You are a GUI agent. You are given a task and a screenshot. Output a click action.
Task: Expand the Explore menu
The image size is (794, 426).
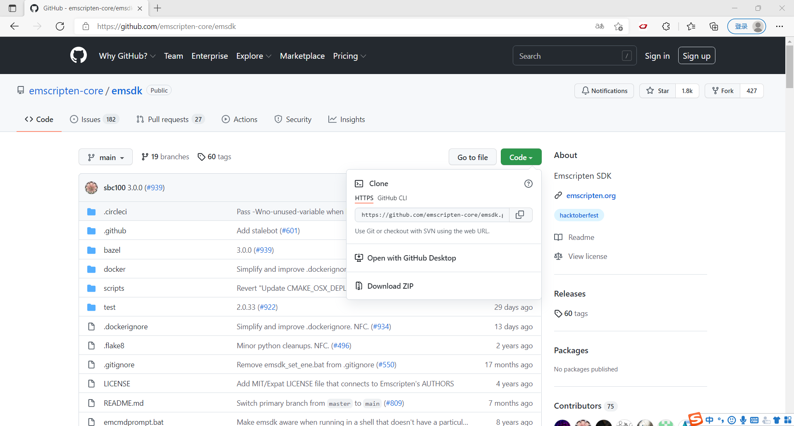(254, 56)
